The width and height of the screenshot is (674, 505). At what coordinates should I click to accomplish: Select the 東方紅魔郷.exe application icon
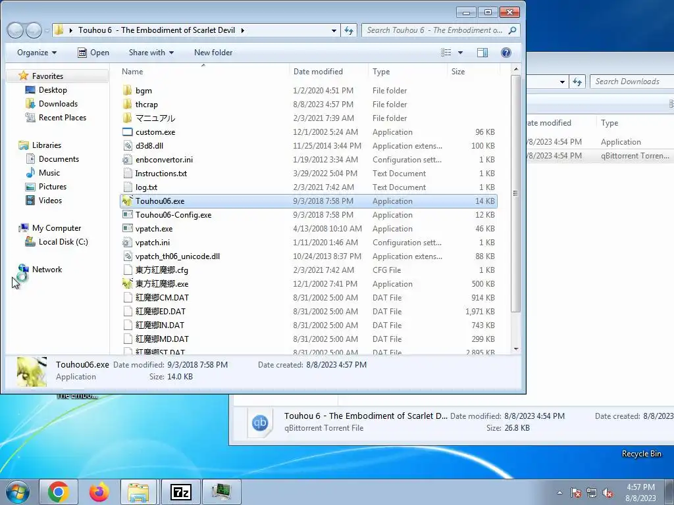[127, 284]
